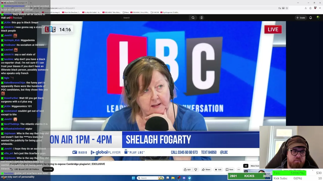Open Windows Start menu
Image resolution: width=323 pixels, height=181 pixels.
click(133, 178)
